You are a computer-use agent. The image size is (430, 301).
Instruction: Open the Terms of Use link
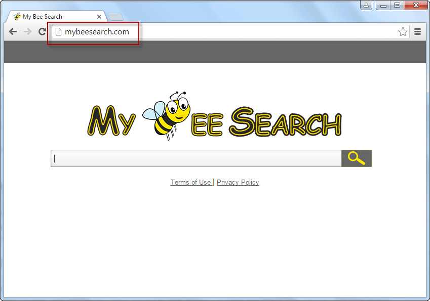190,182
